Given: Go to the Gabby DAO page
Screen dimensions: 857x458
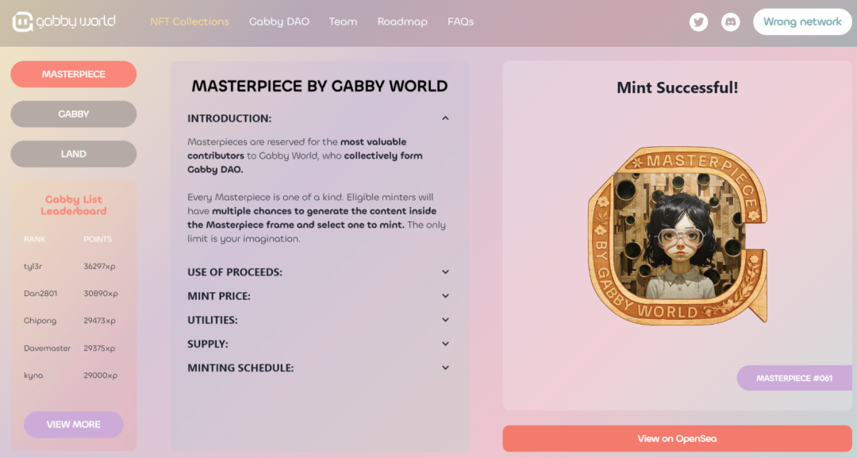Looking at the screenshot, I should point(279,21).
